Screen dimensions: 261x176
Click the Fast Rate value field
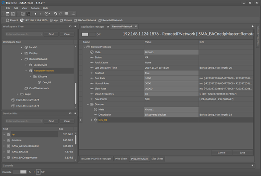(x=171, y=78)
